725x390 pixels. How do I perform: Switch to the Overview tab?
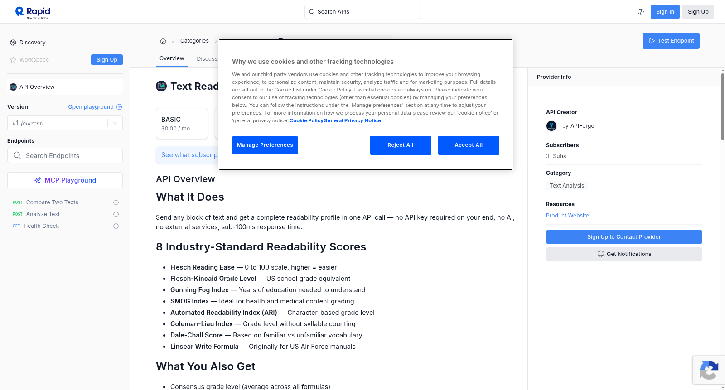click(x=172, y=58)
